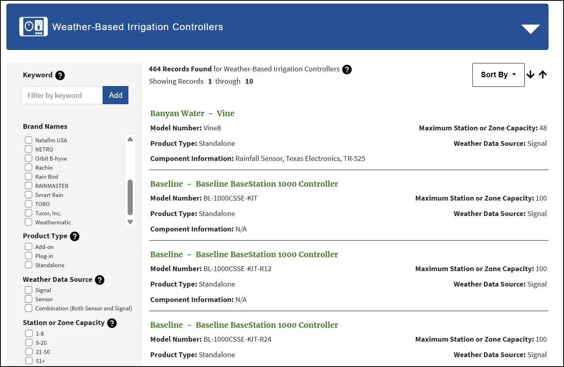The width and height of the screenshot is (564, 367).
Task: Open help icon beside Product Type
Action: [75, 236]
